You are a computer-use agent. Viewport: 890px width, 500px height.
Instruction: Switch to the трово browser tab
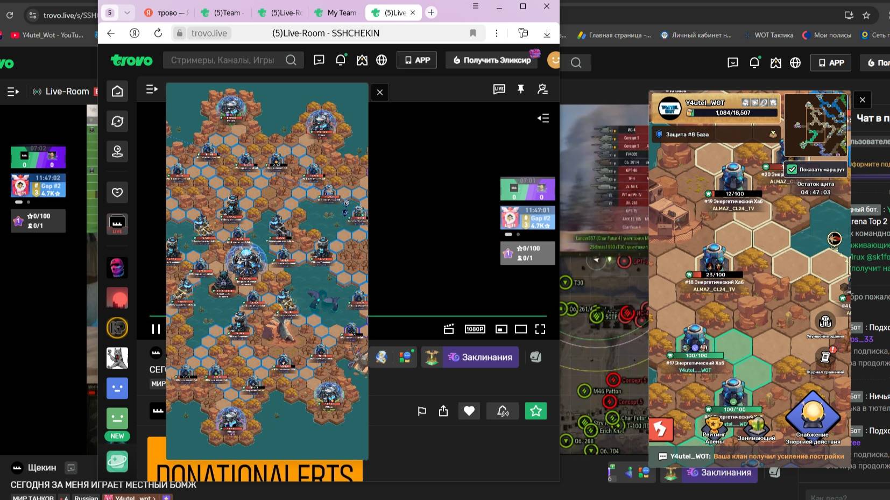167,12
